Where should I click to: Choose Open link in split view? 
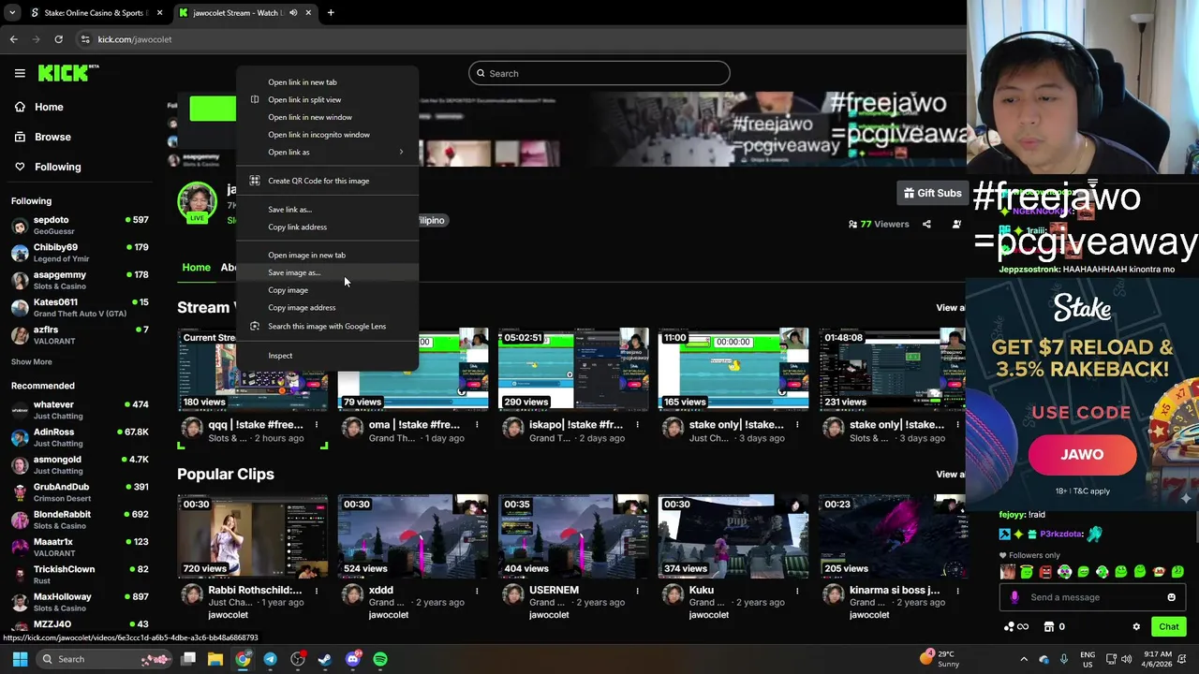pyautogui.click(x=327, y=99)
